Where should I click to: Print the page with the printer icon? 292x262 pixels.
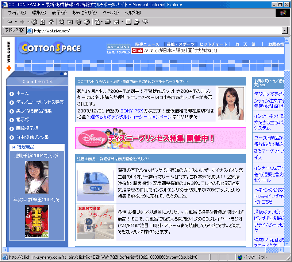point(108,22)
